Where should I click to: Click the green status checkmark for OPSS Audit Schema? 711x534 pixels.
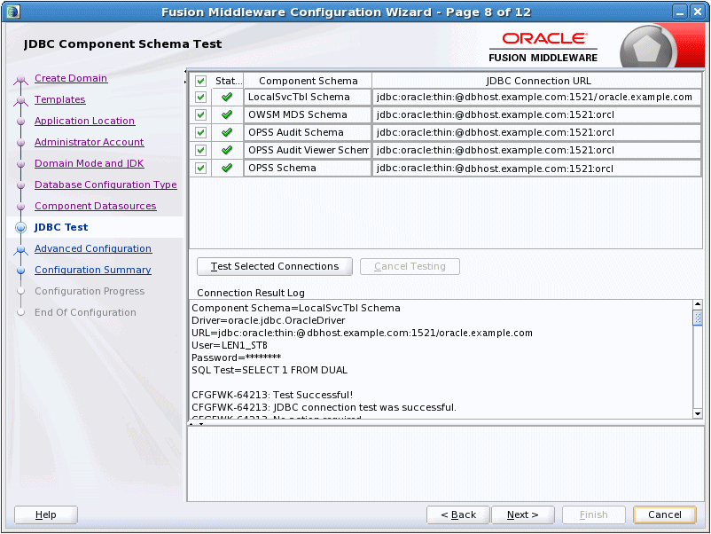(x=227, y=132)
